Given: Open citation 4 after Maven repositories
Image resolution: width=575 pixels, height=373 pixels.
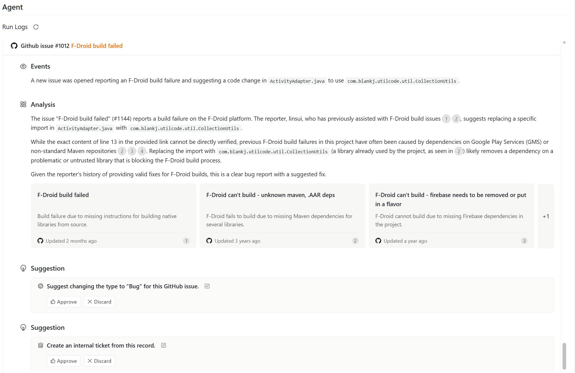Looking at the screenshot, I should [142, 151].
